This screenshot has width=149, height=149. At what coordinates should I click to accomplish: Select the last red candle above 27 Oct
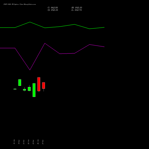click(44, 86)
